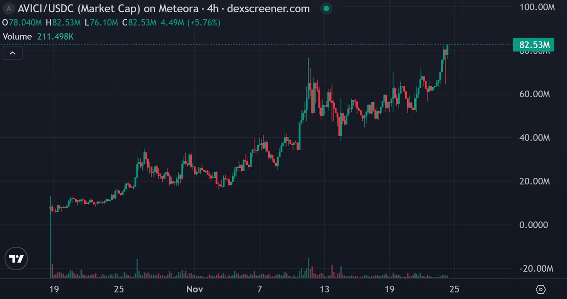Click the -20.00M price axis label

click(535, 269)
